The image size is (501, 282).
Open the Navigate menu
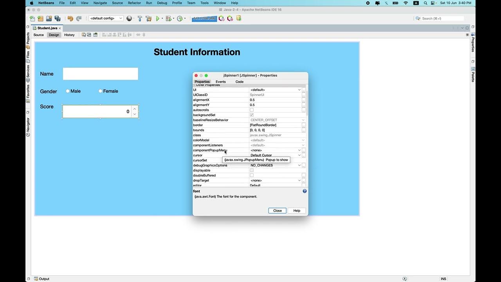pyautogui.click(x=100, y=3)
